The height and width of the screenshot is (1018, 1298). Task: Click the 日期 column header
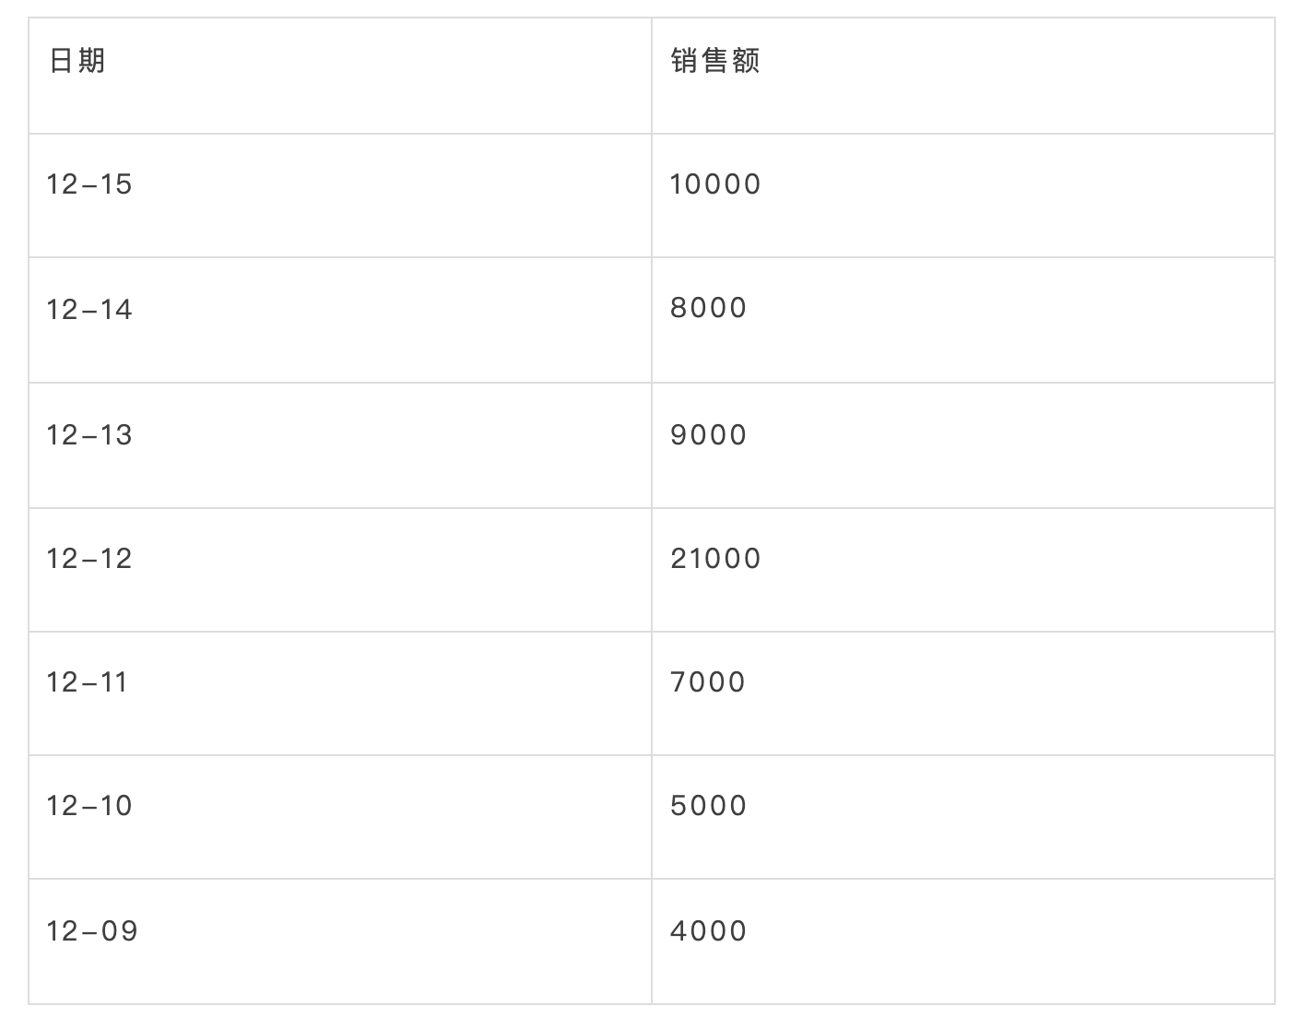coord(340,76)
